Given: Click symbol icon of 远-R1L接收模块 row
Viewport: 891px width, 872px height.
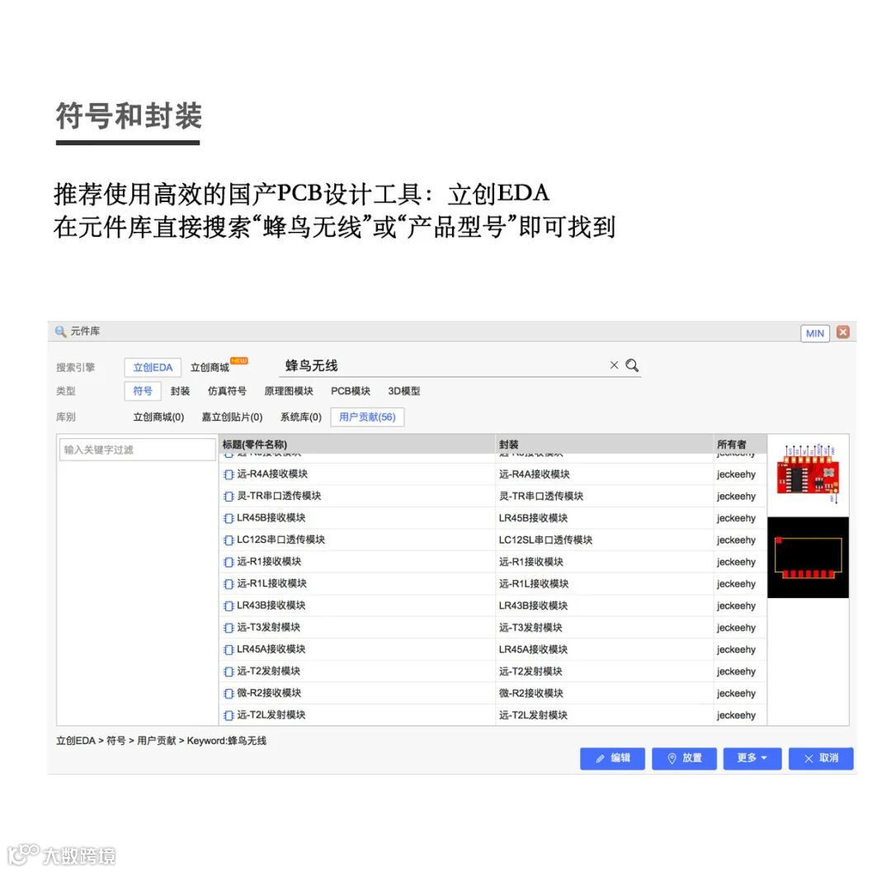Looking at the screenshot, I should 229,584.
